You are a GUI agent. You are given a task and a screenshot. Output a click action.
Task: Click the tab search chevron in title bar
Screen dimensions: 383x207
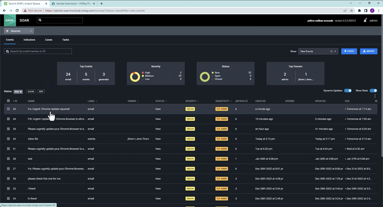[x=351, y=3]
